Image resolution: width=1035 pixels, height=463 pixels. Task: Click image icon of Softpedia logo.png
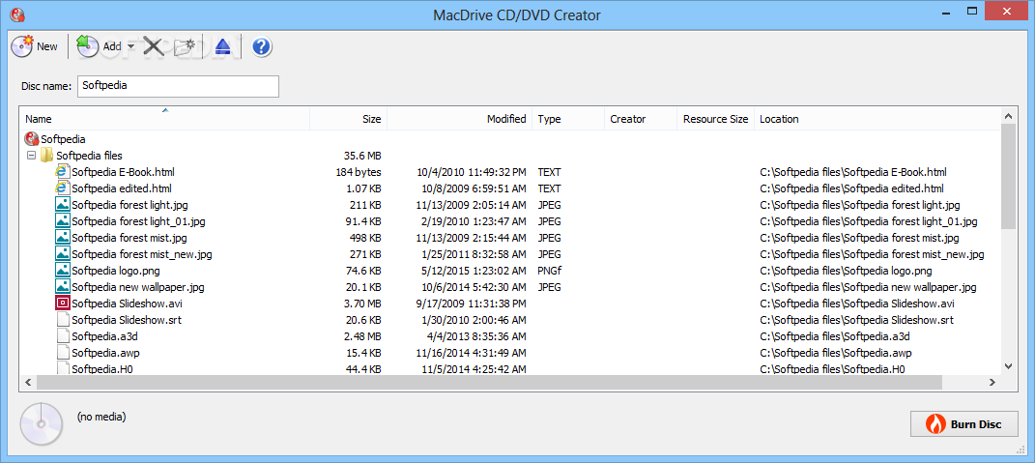[x=63, y=270]
